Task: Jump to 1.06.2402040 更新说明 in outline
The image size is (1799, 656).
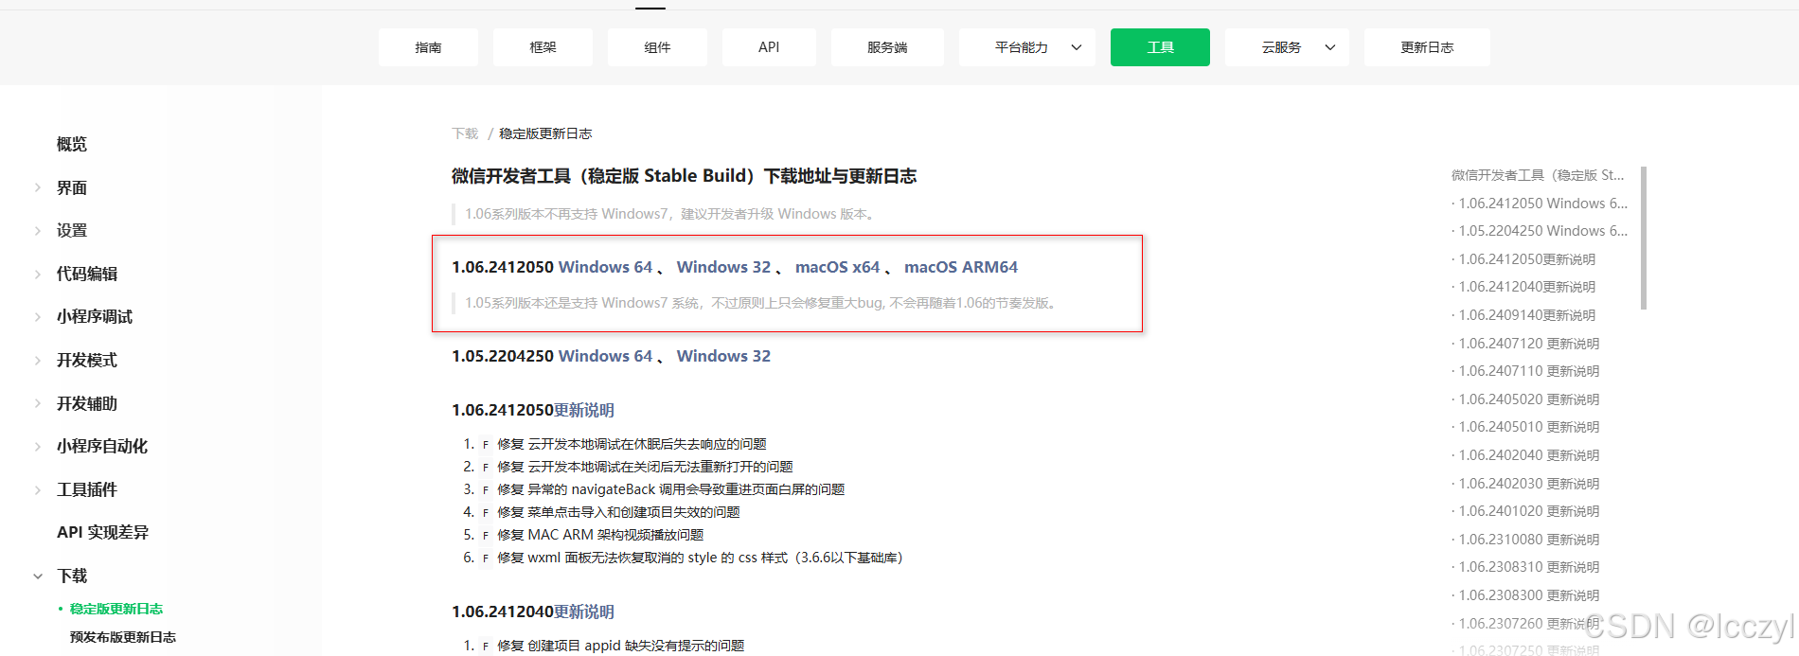Action: coord(1529,455)
